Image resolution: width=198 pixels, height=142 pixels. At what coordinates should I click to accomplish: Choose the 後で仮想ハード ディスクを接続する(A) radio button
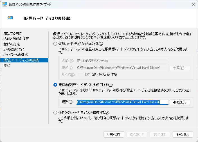coord(55,113)
